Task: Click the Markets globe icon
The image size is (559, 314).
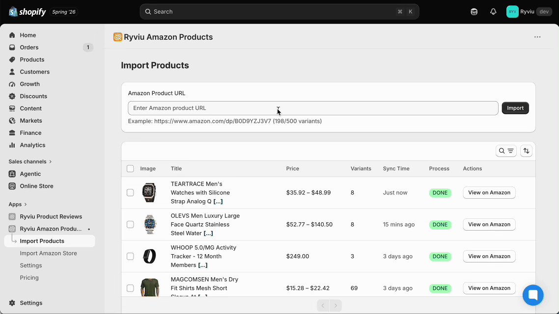Action: [x=12, y=121]
